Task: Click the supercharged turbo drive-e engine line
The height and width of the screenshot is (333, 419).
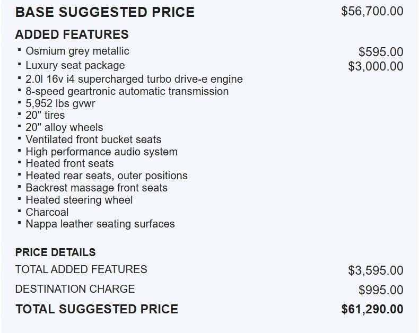Action: click(134, 79)
